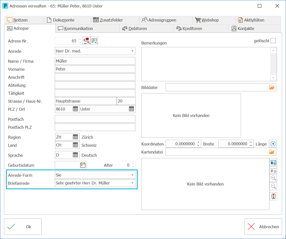Click the Name / Firma field containing Müller
Screen dimensions: 286x239
click(x=95, y=61)
